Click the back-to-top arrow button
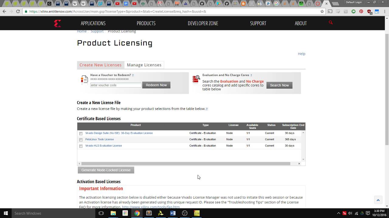The image size is (389, 218). (x=378, y=200)
